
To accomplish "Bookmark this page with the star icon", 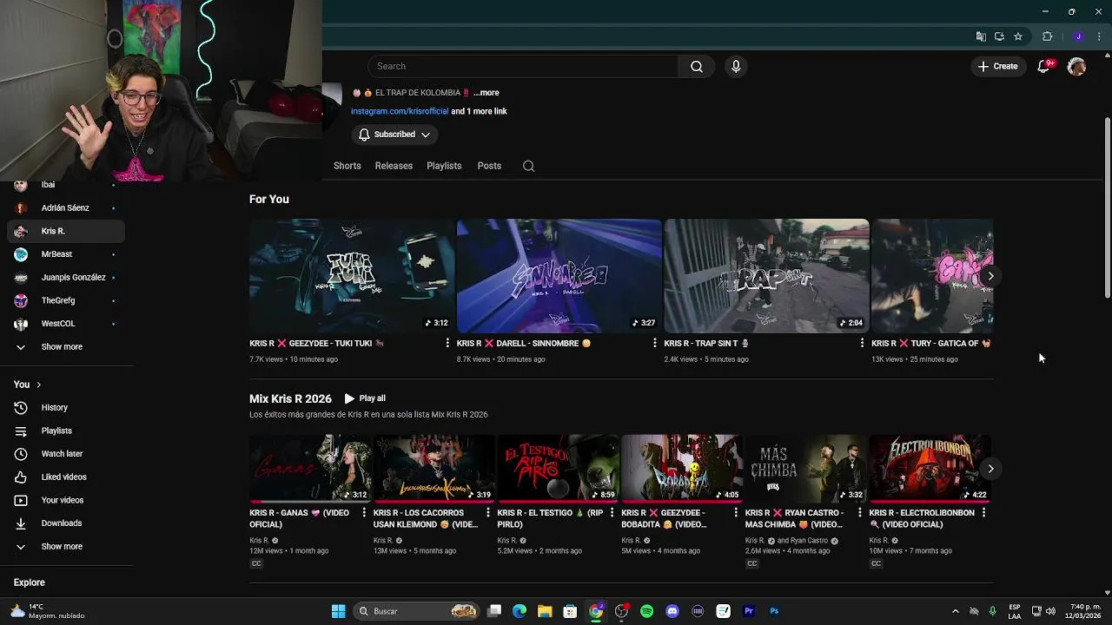I will (1018, 36).
